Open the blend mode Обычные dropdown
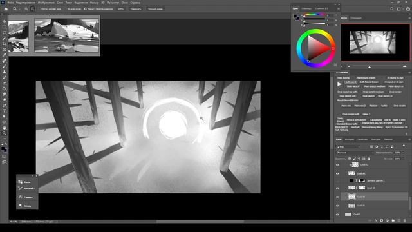412x232 pixels. [x=355, y=153]
